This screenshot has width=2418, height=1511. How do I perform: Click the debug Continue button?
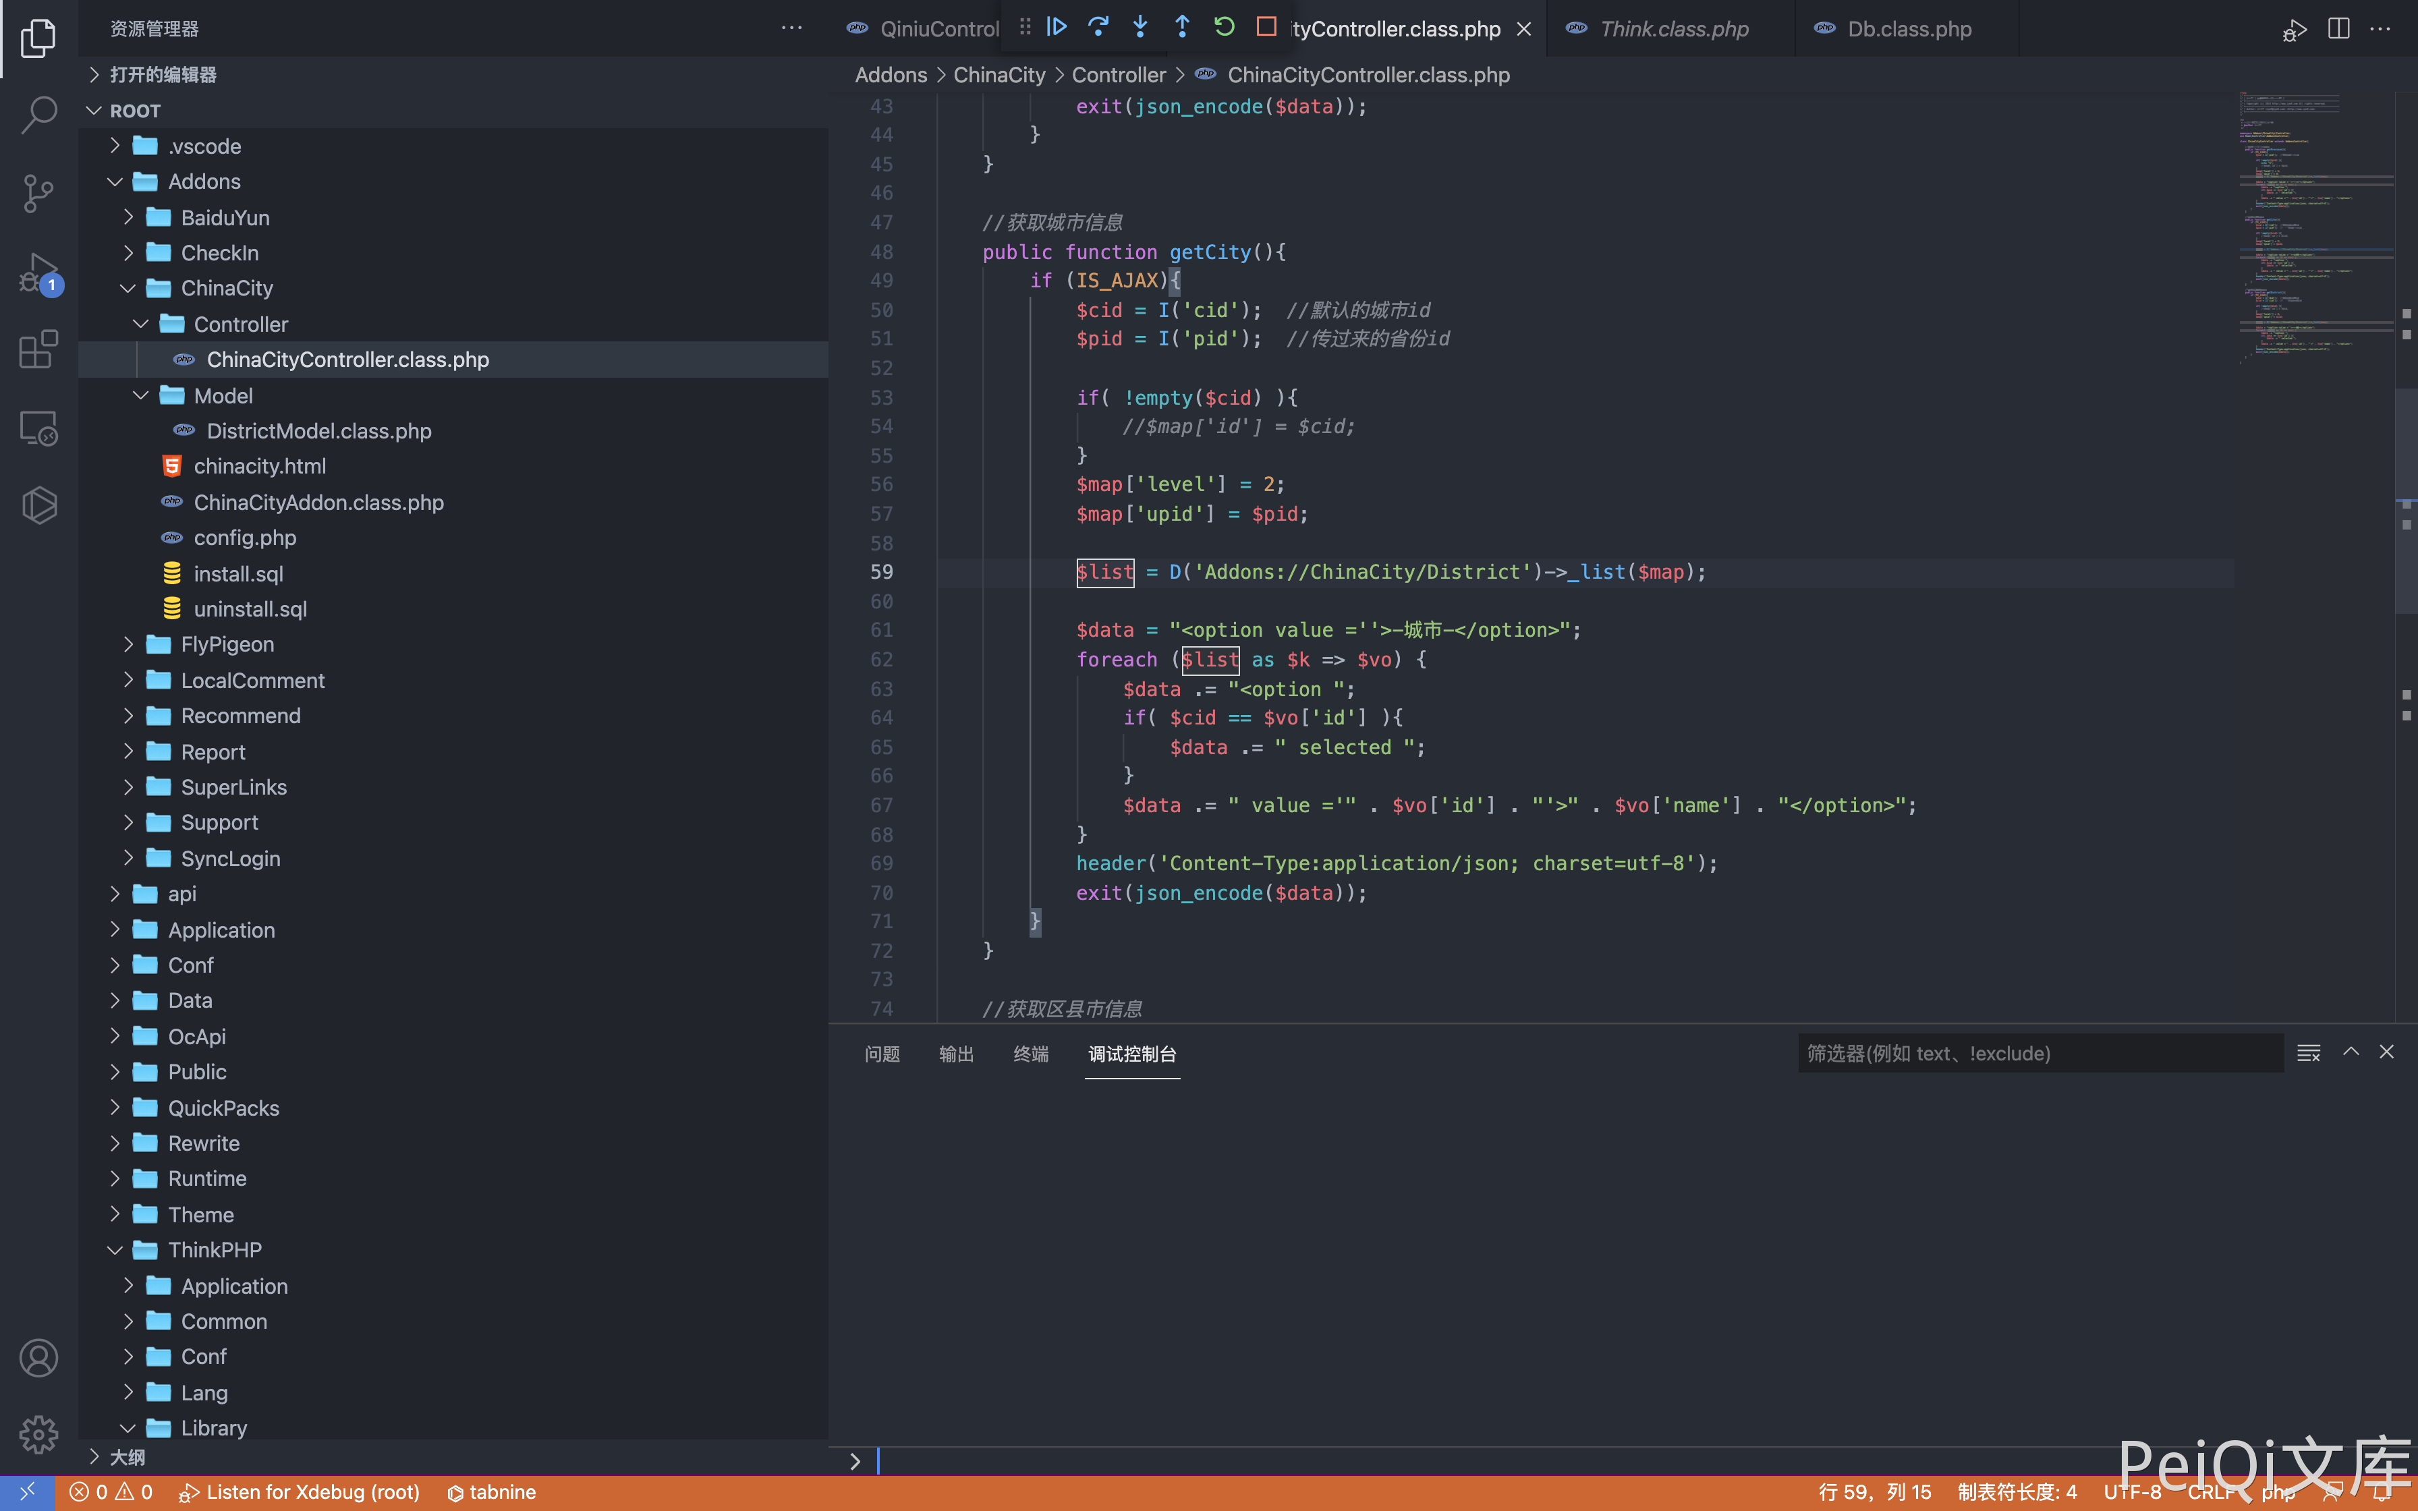point(1056,27)
